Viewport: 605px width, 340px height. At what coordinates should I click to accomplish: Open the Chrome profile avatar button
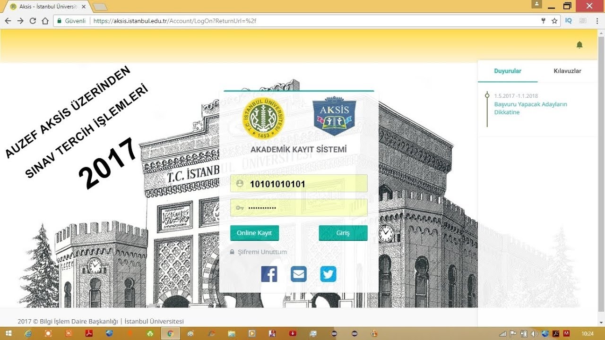click(x=536, y=4)
